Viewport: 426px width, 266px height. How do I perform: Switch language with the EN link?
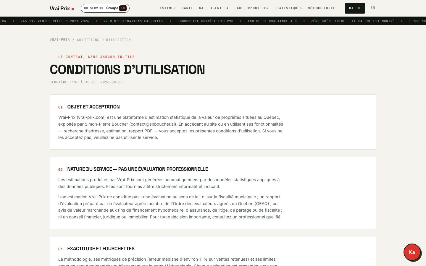click(x=373, y=8)
